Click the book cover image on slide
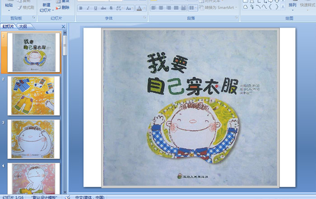316x199 pixels. [190, 108]
